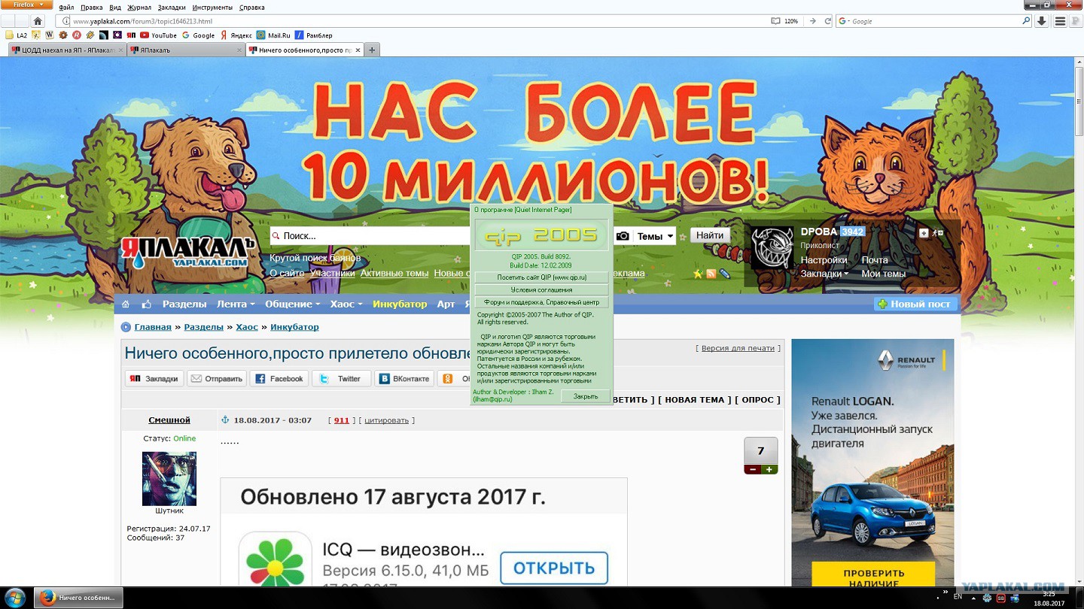
Task: Open a new tab with plus button
Action: (372, 50)
